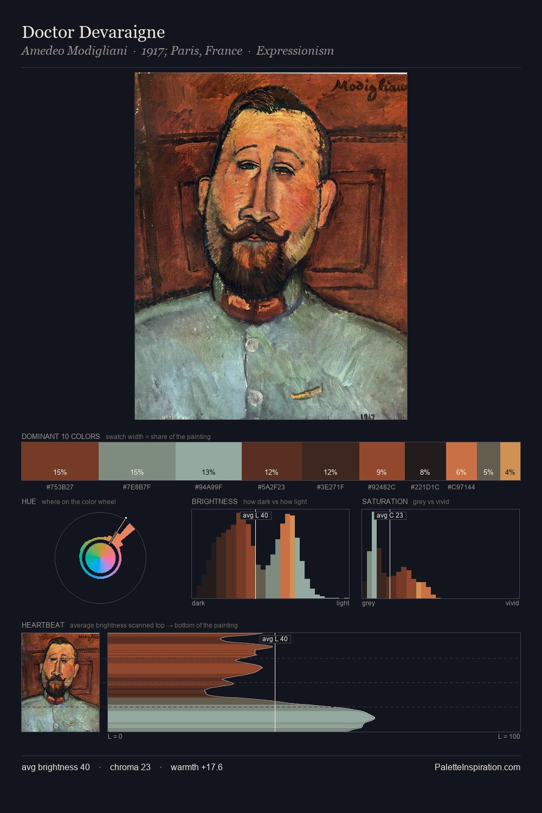Click the brightness histogram chart

tap(270, 554)
